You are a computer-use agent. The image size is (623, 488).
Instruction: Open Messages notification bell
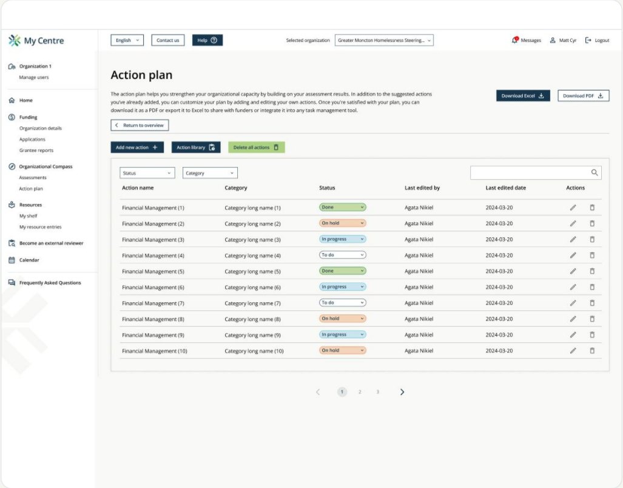(515, 40)
